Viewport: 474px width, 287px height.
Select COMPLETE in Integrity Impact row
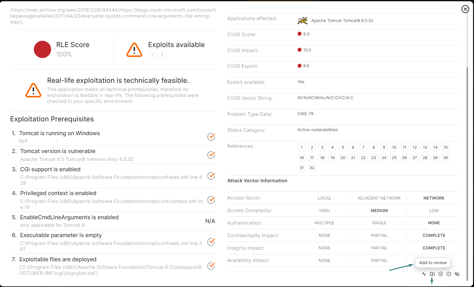(x=434, y=248)
